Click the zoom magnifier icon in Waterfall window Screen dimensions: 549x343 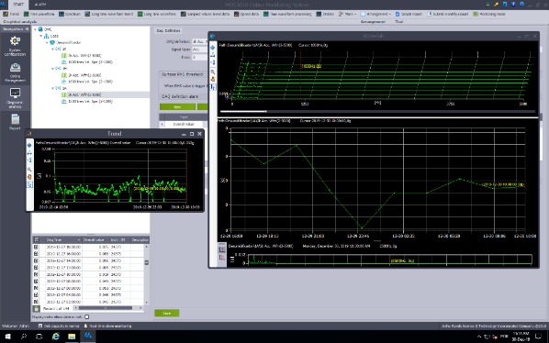coord(213,72)
